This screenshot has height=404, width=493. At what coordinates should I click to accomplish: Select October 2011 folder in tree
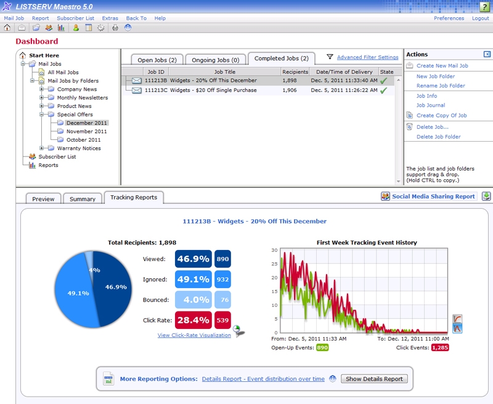point(83,140)
